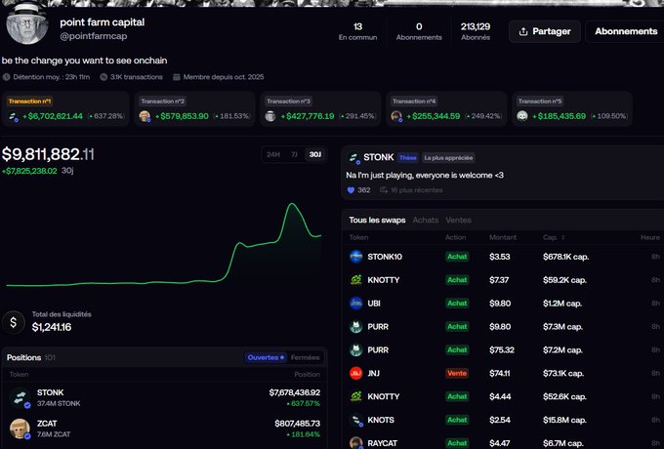View the 13 En commun followers
Viewport: 664px width, 449px height.
point(357,31)
